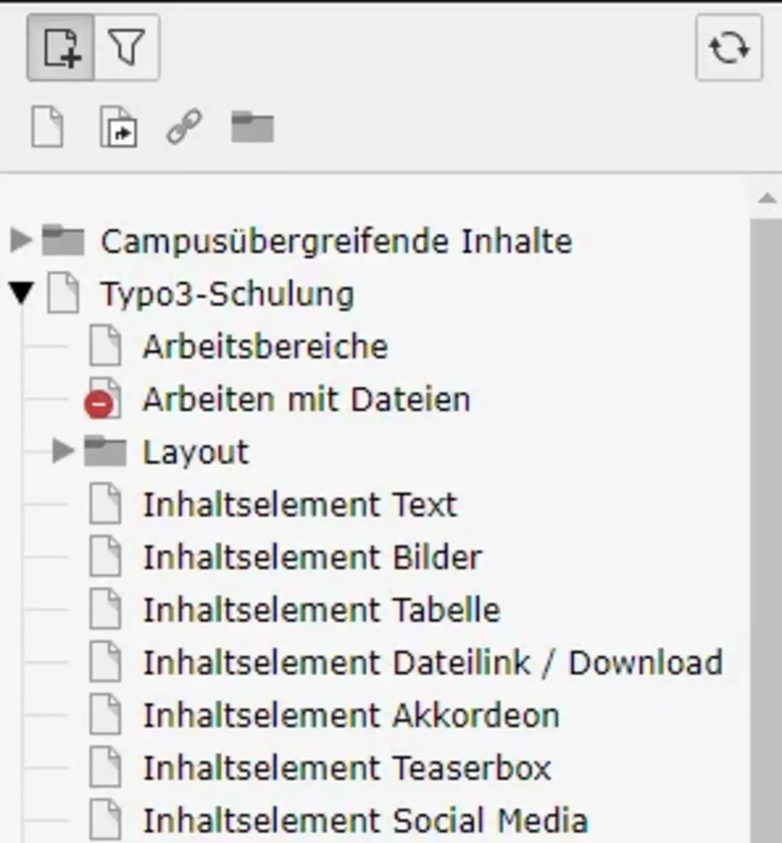The height and width of the screenshot is (843, 782).
Task: Select the shortcut page type icon
Action: [x=119, y=128]
